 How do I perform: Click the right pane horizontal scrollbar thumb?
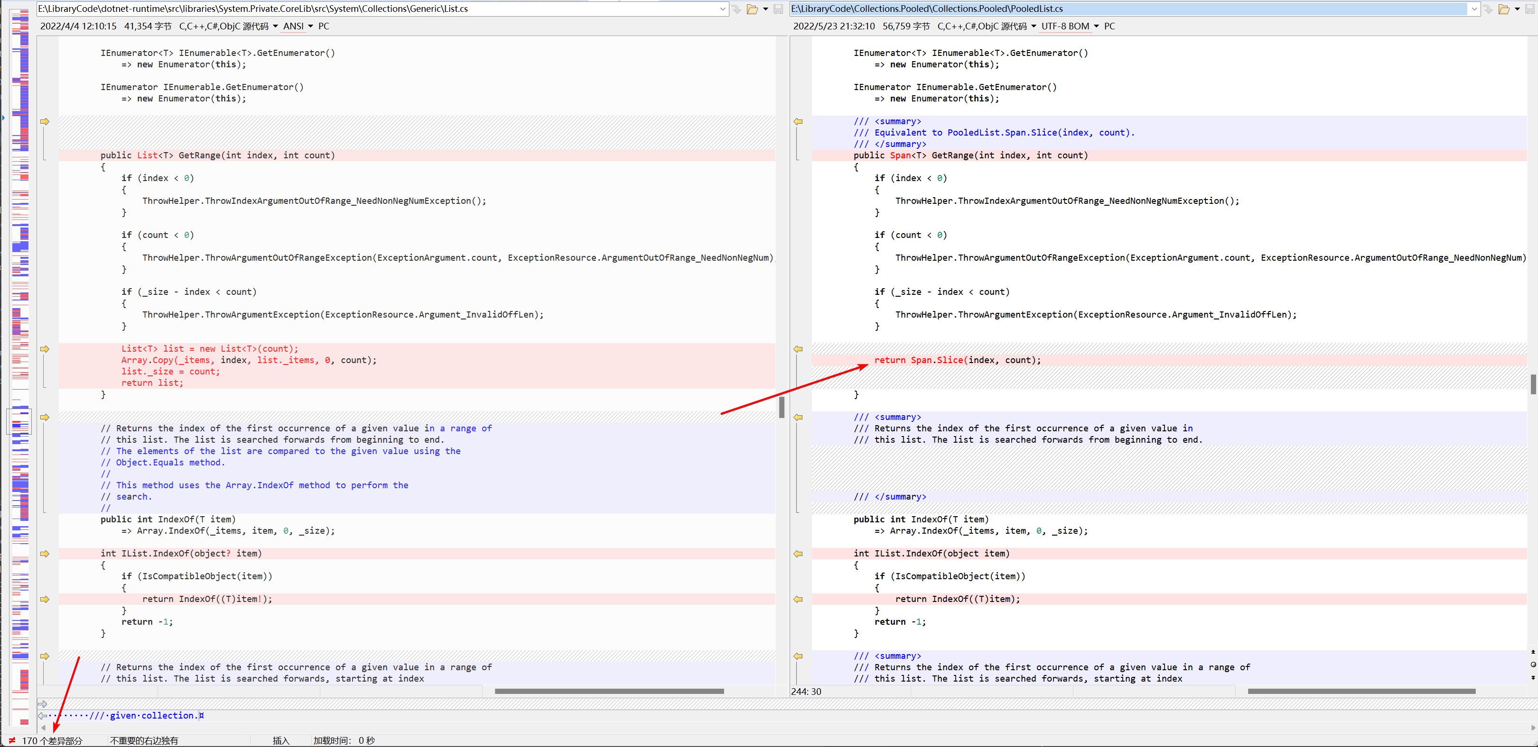pos(1361,692)
